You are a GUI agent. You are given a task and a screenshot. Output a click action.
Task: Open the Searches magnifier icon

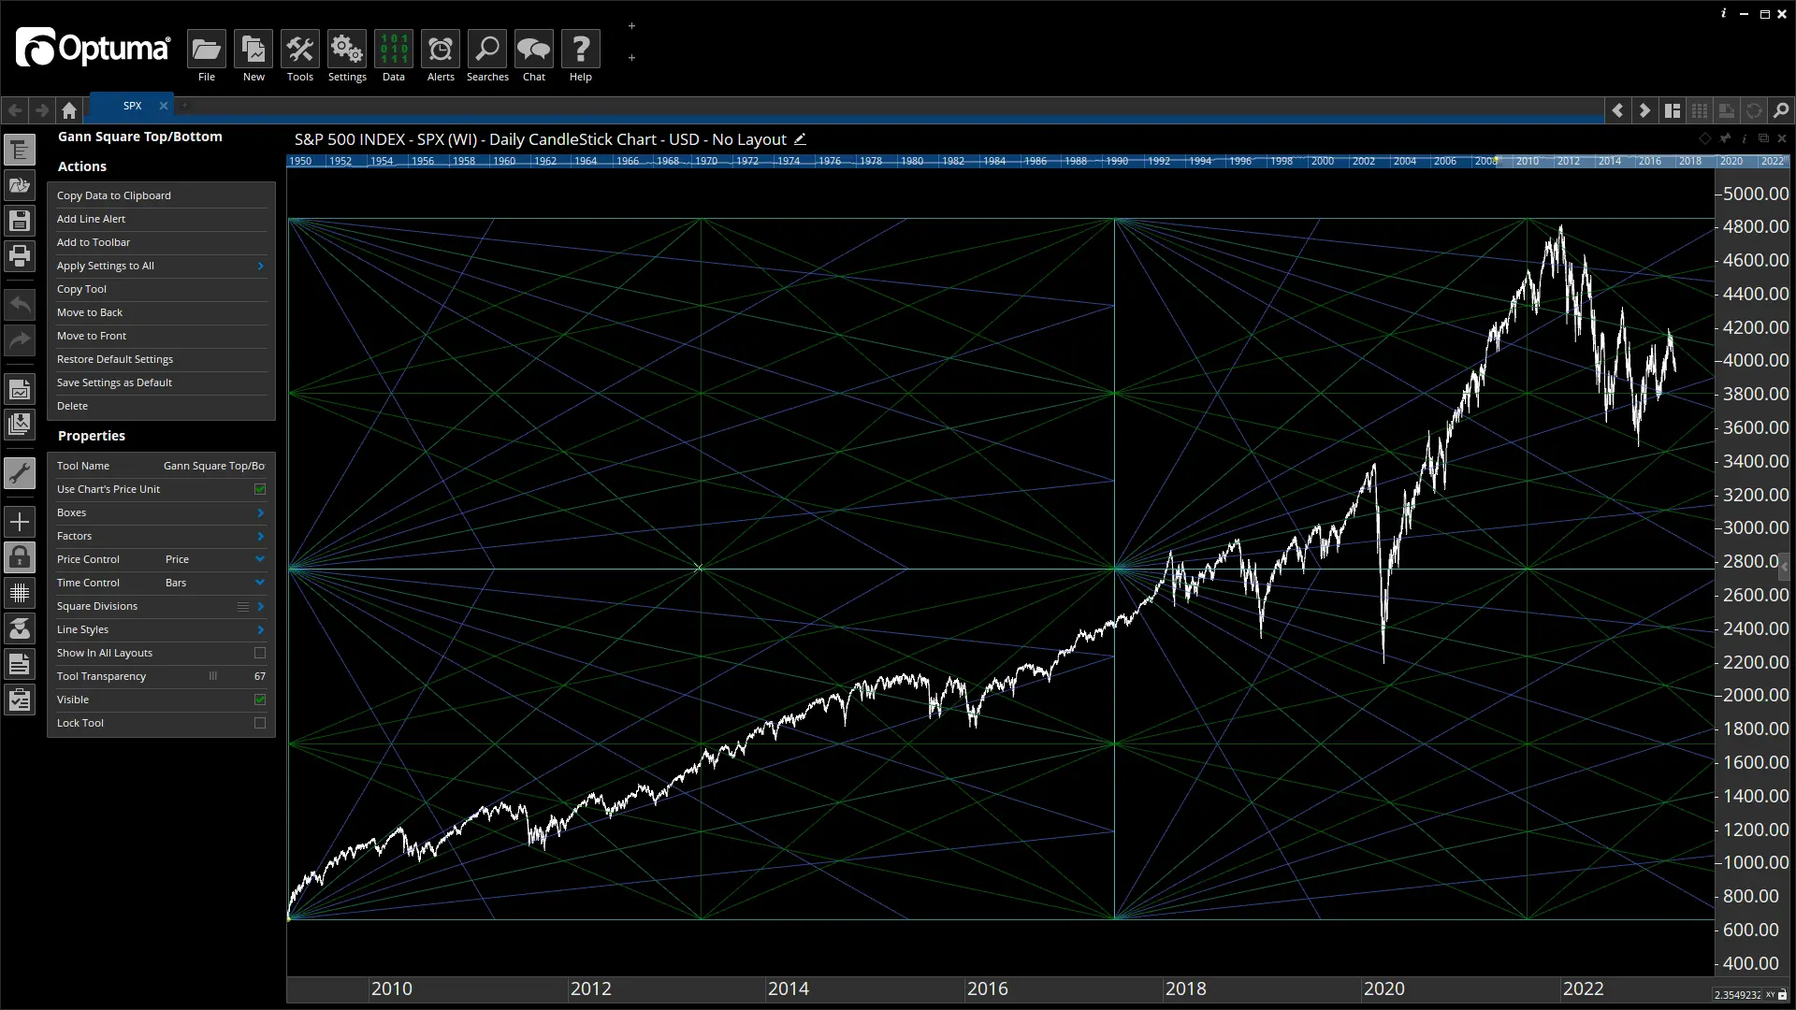tap(487, 50)
